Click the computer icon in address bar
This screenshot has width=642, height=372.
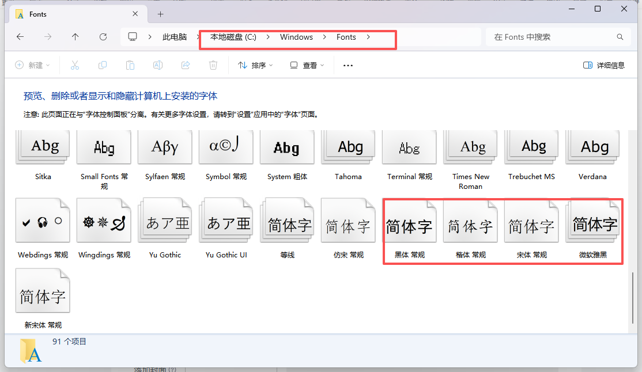(x=133, y=37)
